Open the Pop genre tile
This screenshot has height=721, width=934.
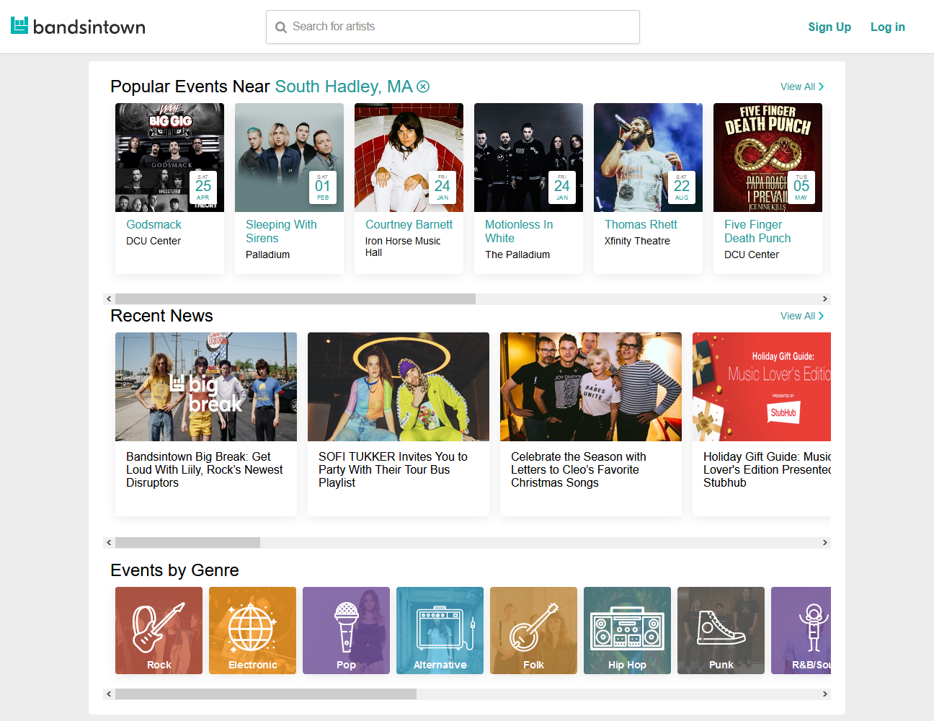346,630
